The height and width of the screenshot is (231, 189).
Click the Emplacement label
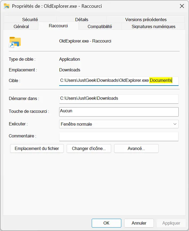(23, 70)
